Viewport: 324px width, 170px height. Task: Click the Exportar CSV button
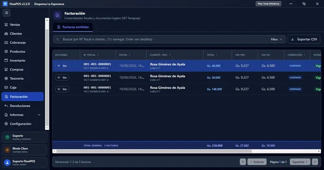click(304, 39)
